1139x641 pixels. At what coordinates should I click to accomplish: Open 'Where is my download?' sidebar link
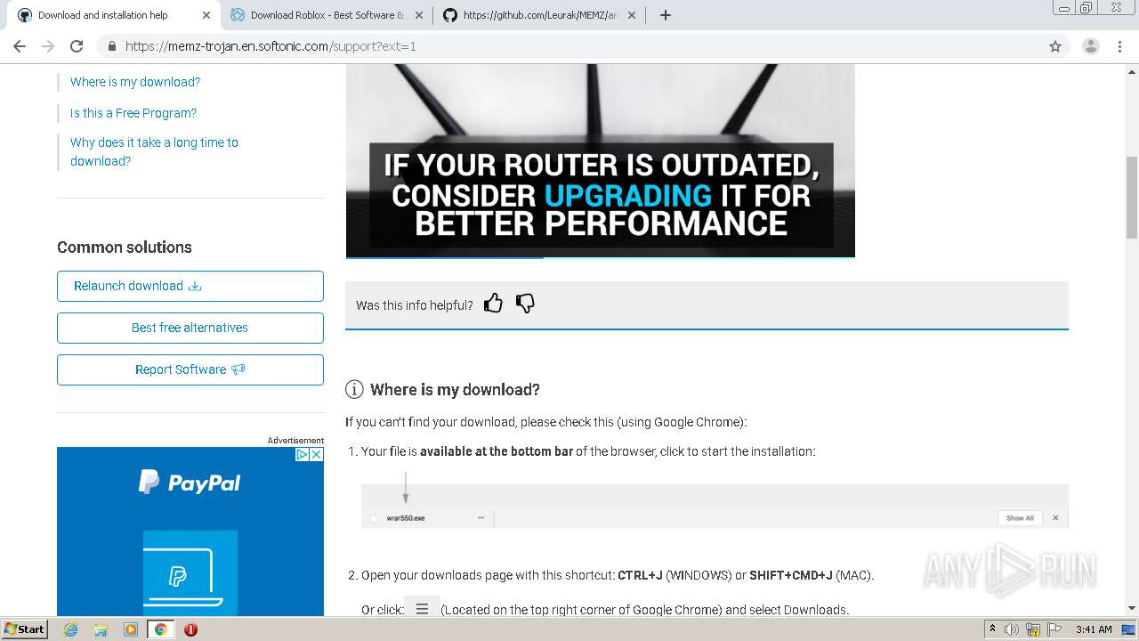tap(135, 82)
